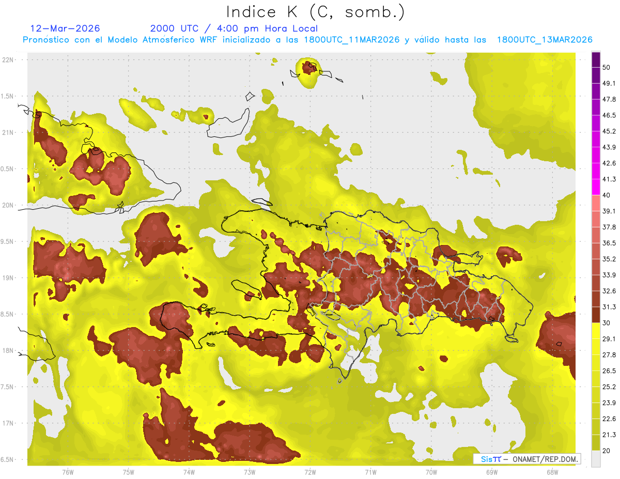Click the '29.1' colorbar value
This screenshot has width=620, height=479.
coord(610,339)
